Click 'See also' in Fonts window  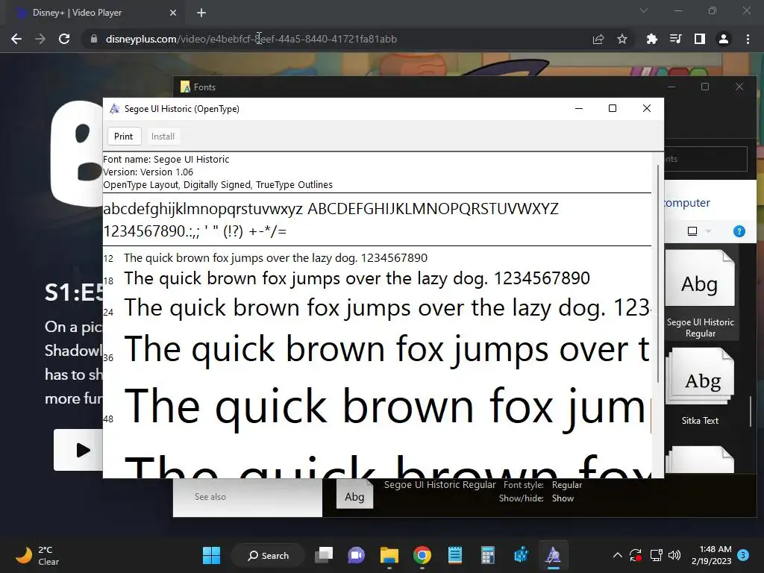(x=210, y=496)
